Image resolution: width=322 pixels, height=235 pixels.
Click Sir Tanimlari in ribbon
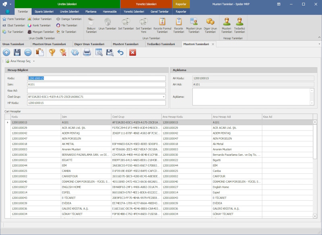point(66,32)
